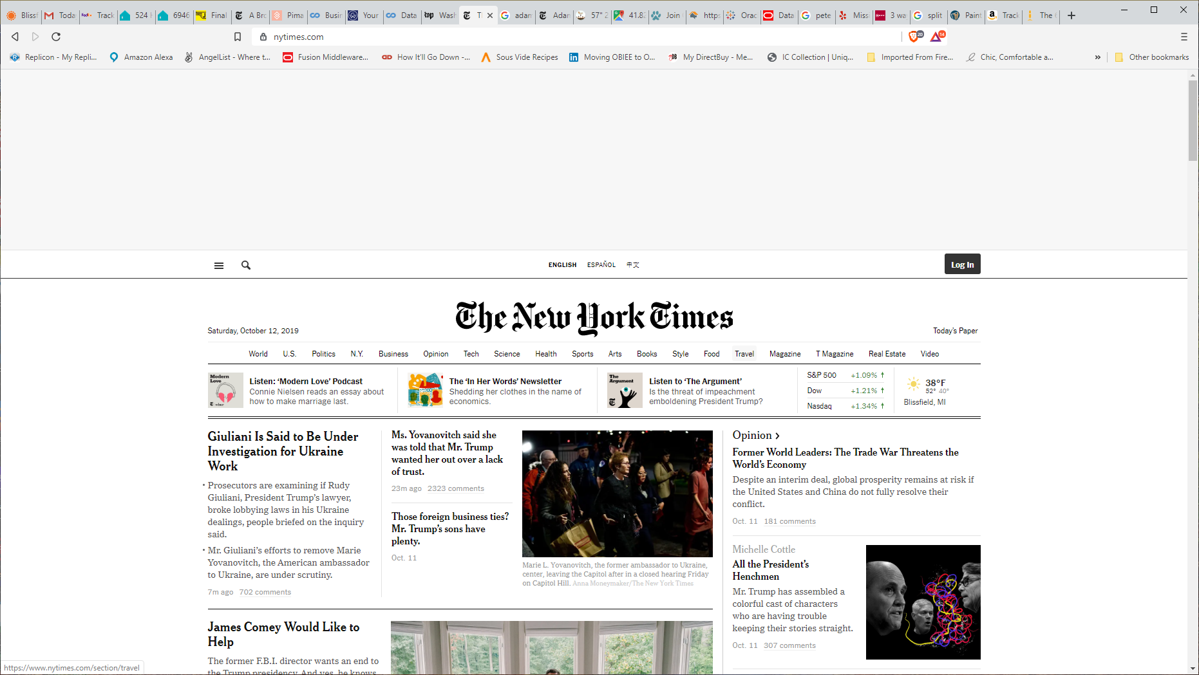Open the NYT sections hamburger menu
This screenshot has height=675, width=1199.
coord(219,265)
